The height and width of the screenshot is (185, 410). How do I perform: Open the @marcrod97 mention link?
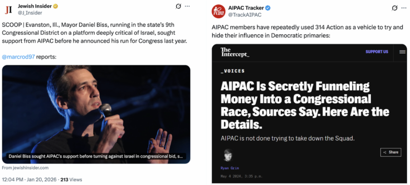18,57
